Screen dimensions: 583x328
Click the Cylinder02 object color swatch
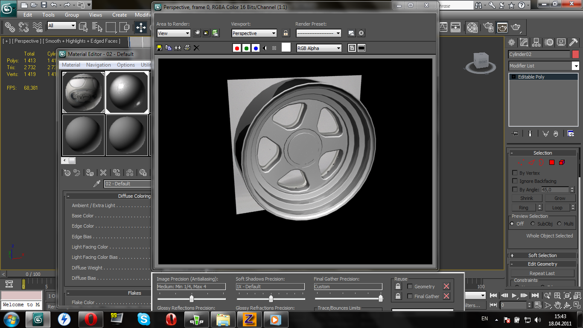pyautogui.click(x=575, y=54)
